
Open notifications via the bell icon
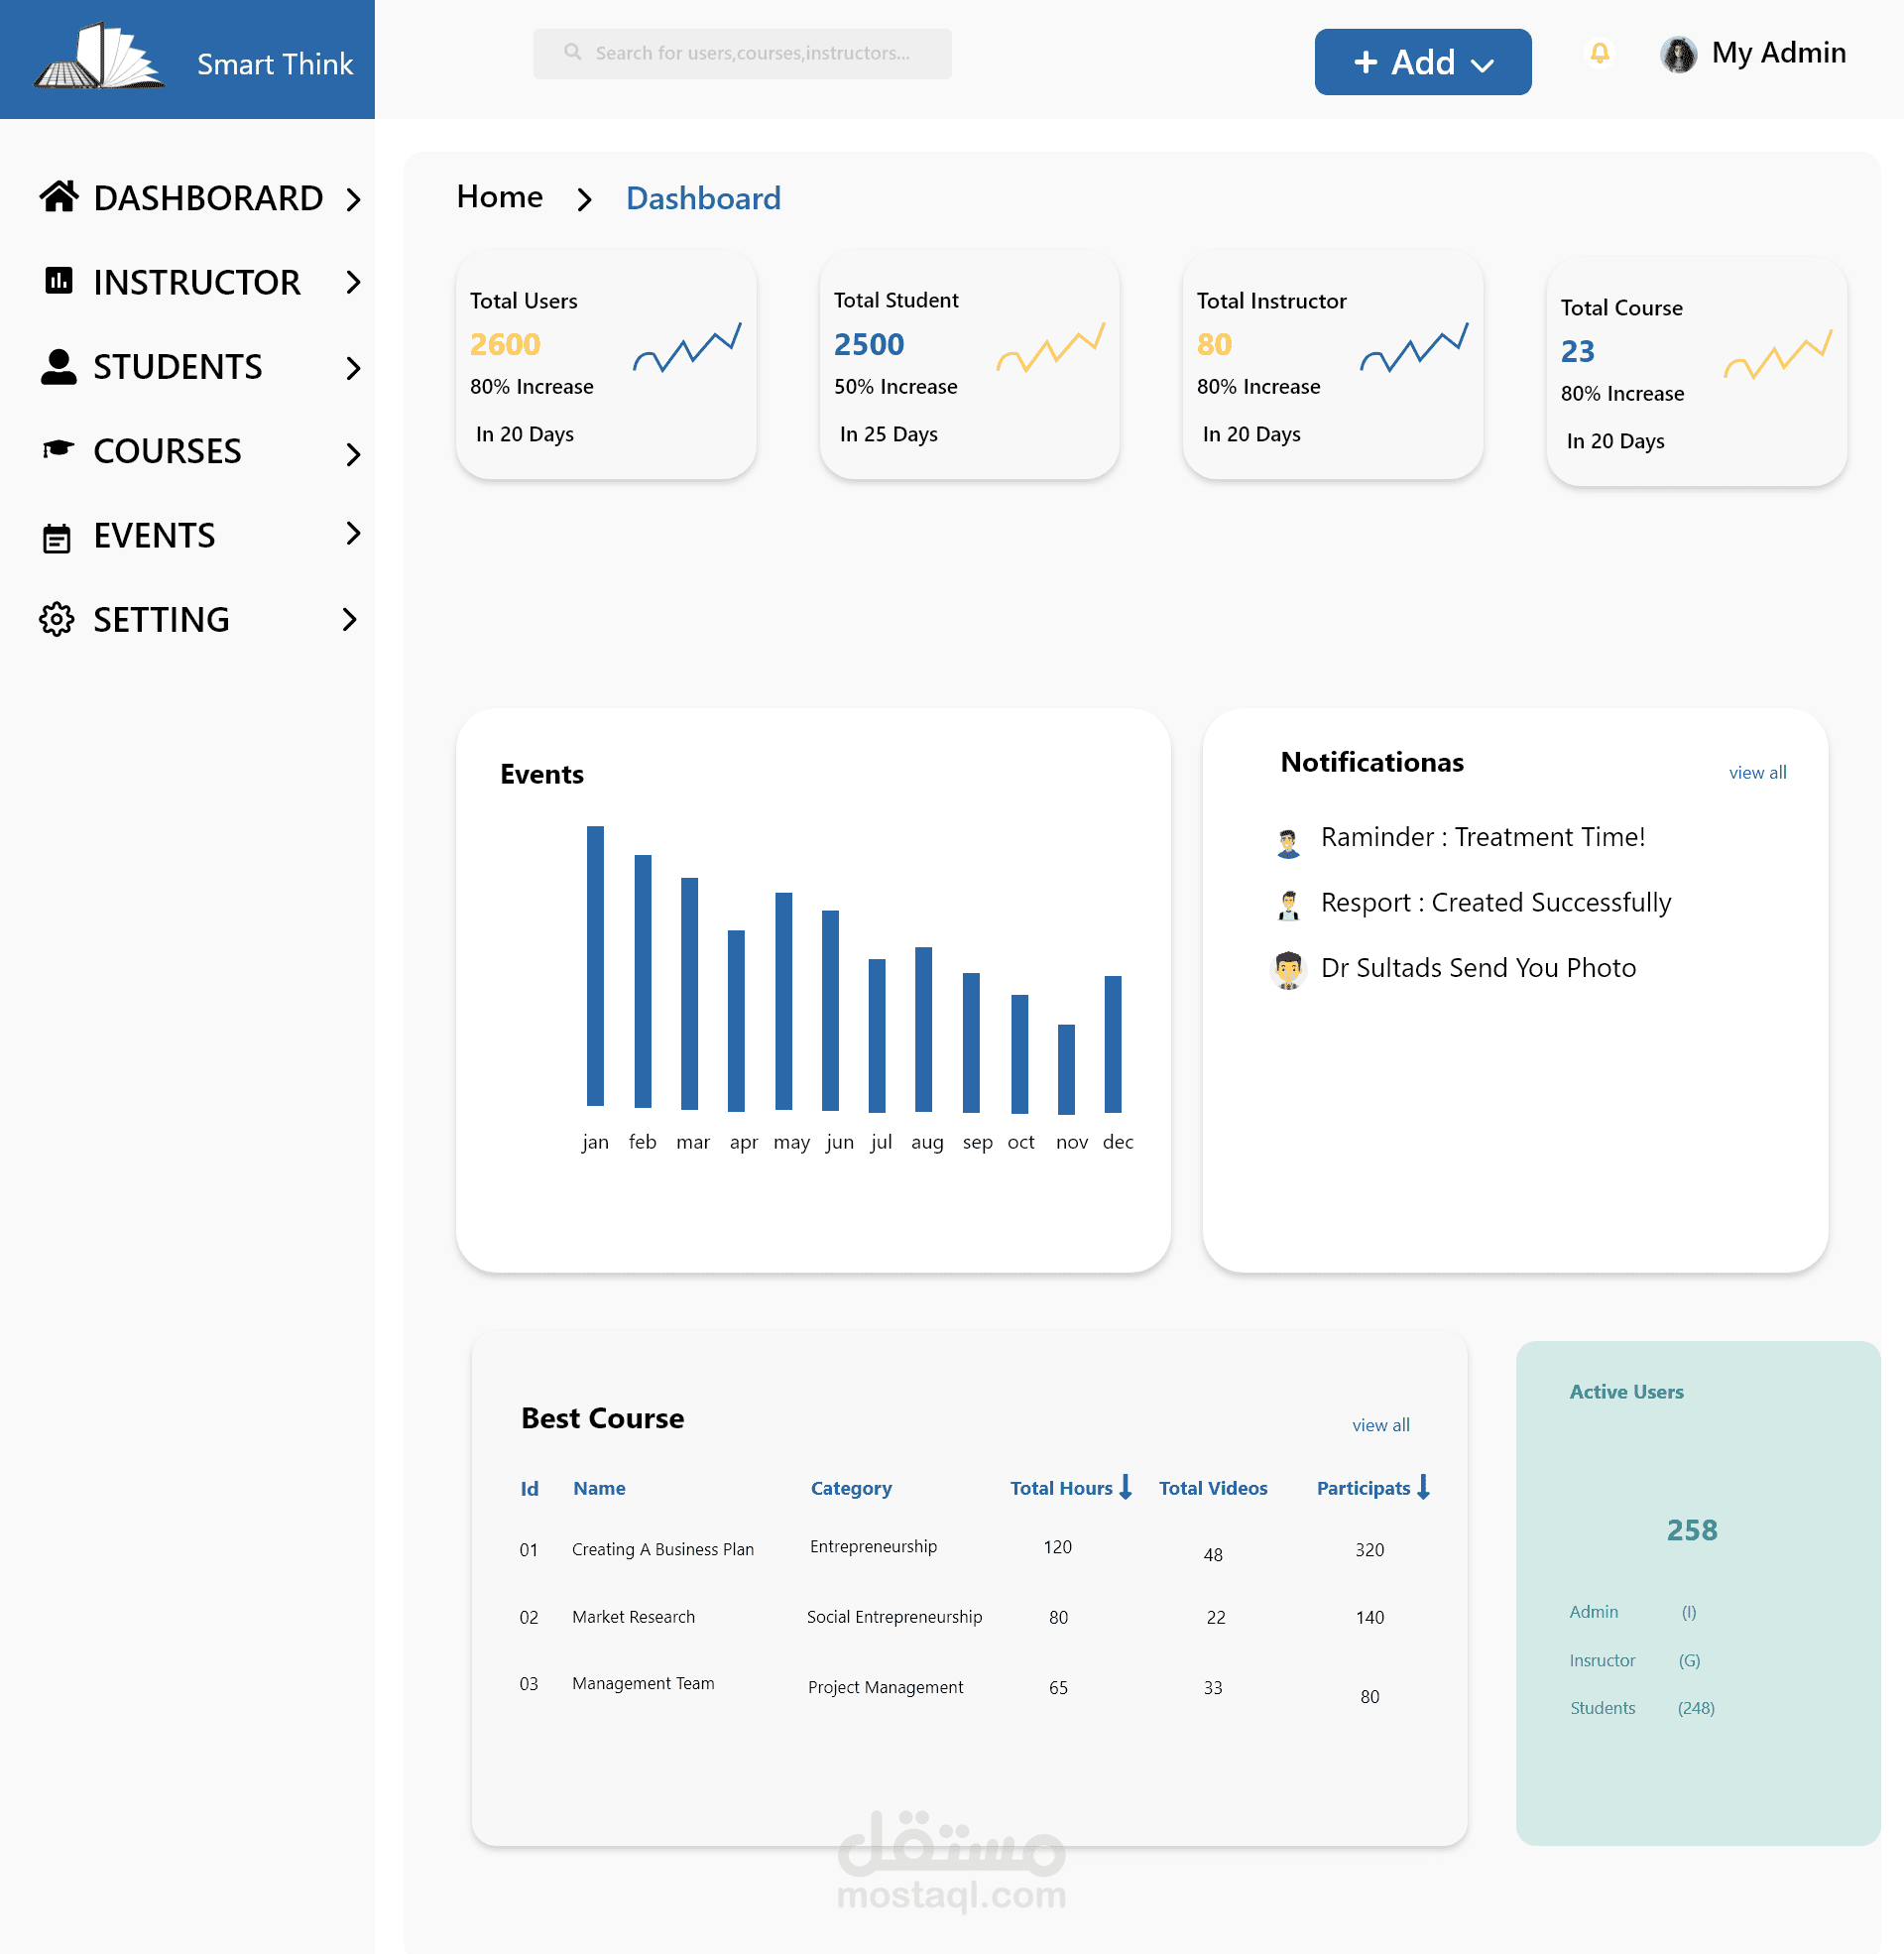point(1598,52)
